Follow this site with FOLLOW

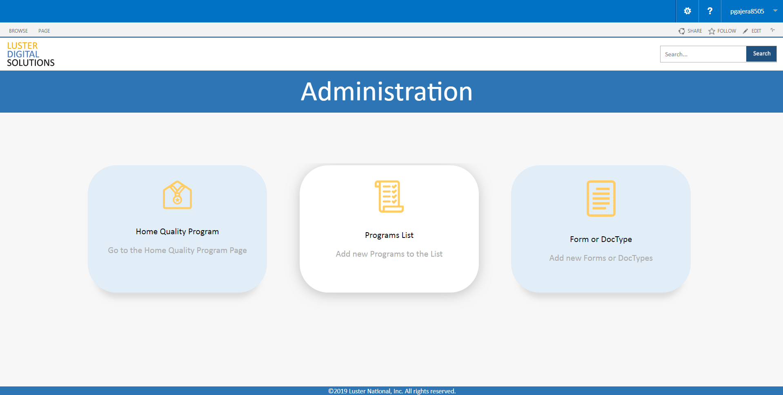coord(722,31)
